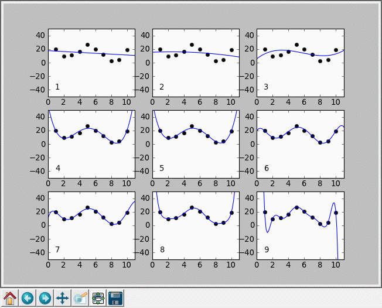The image size is (382, 308).
Task: Click the Home reset view icon
Action: click(x=10, y=298)
